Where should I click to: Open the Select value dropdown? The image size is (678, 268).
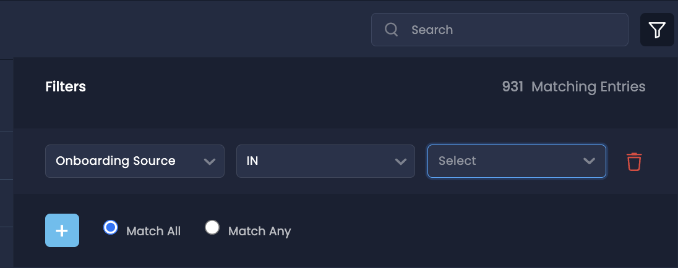click(x=517, y=161)
